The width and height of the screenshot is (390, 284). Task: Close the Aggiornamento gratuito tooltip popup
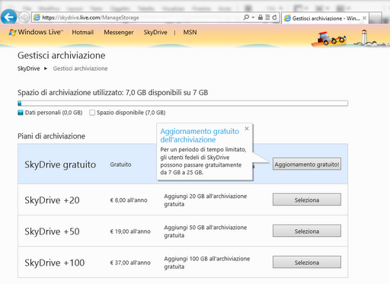tap(247, 129)
